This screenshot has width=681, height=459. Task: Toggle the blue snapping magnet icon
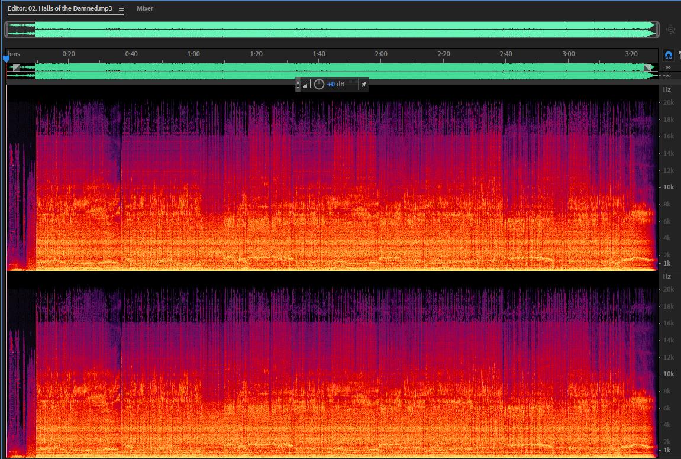[x=668, y=55]
